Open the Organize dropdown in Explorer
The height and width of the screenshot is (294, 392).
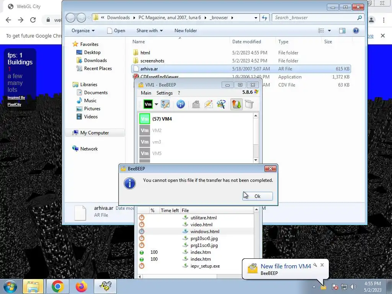click(x=83, y=31)
